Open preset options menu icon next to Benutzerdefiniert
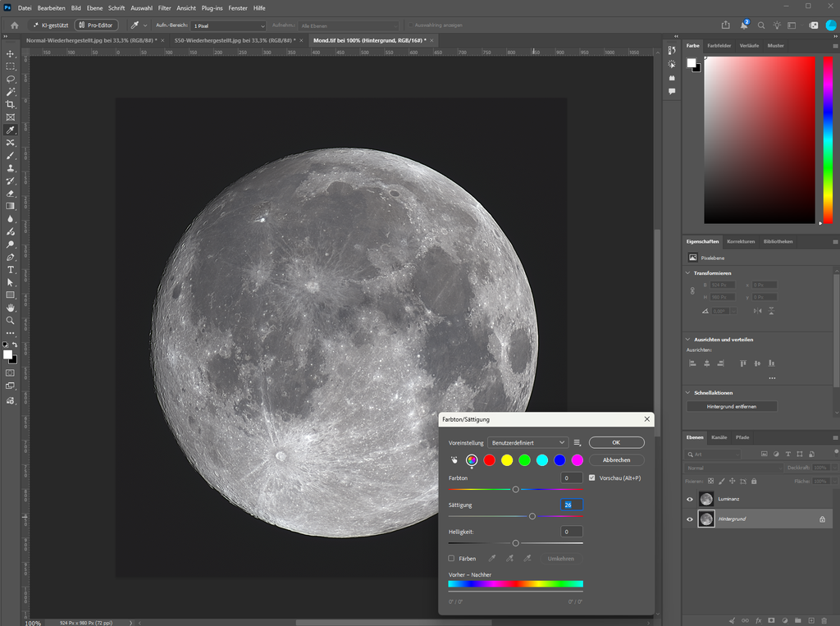This screenshot has width=840, height=626. tap(577, 443)
